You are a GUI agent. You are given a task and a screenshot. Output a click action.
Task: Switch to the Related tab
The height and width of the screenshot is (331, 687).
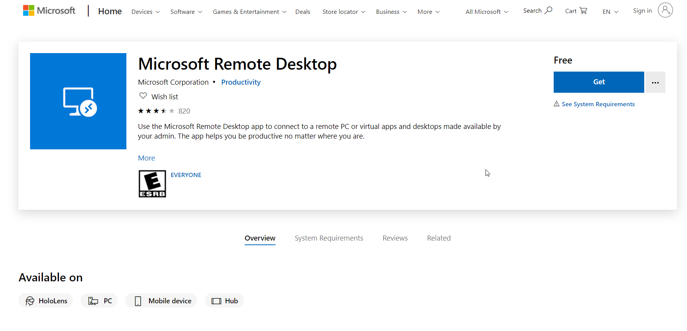(439, 238)
